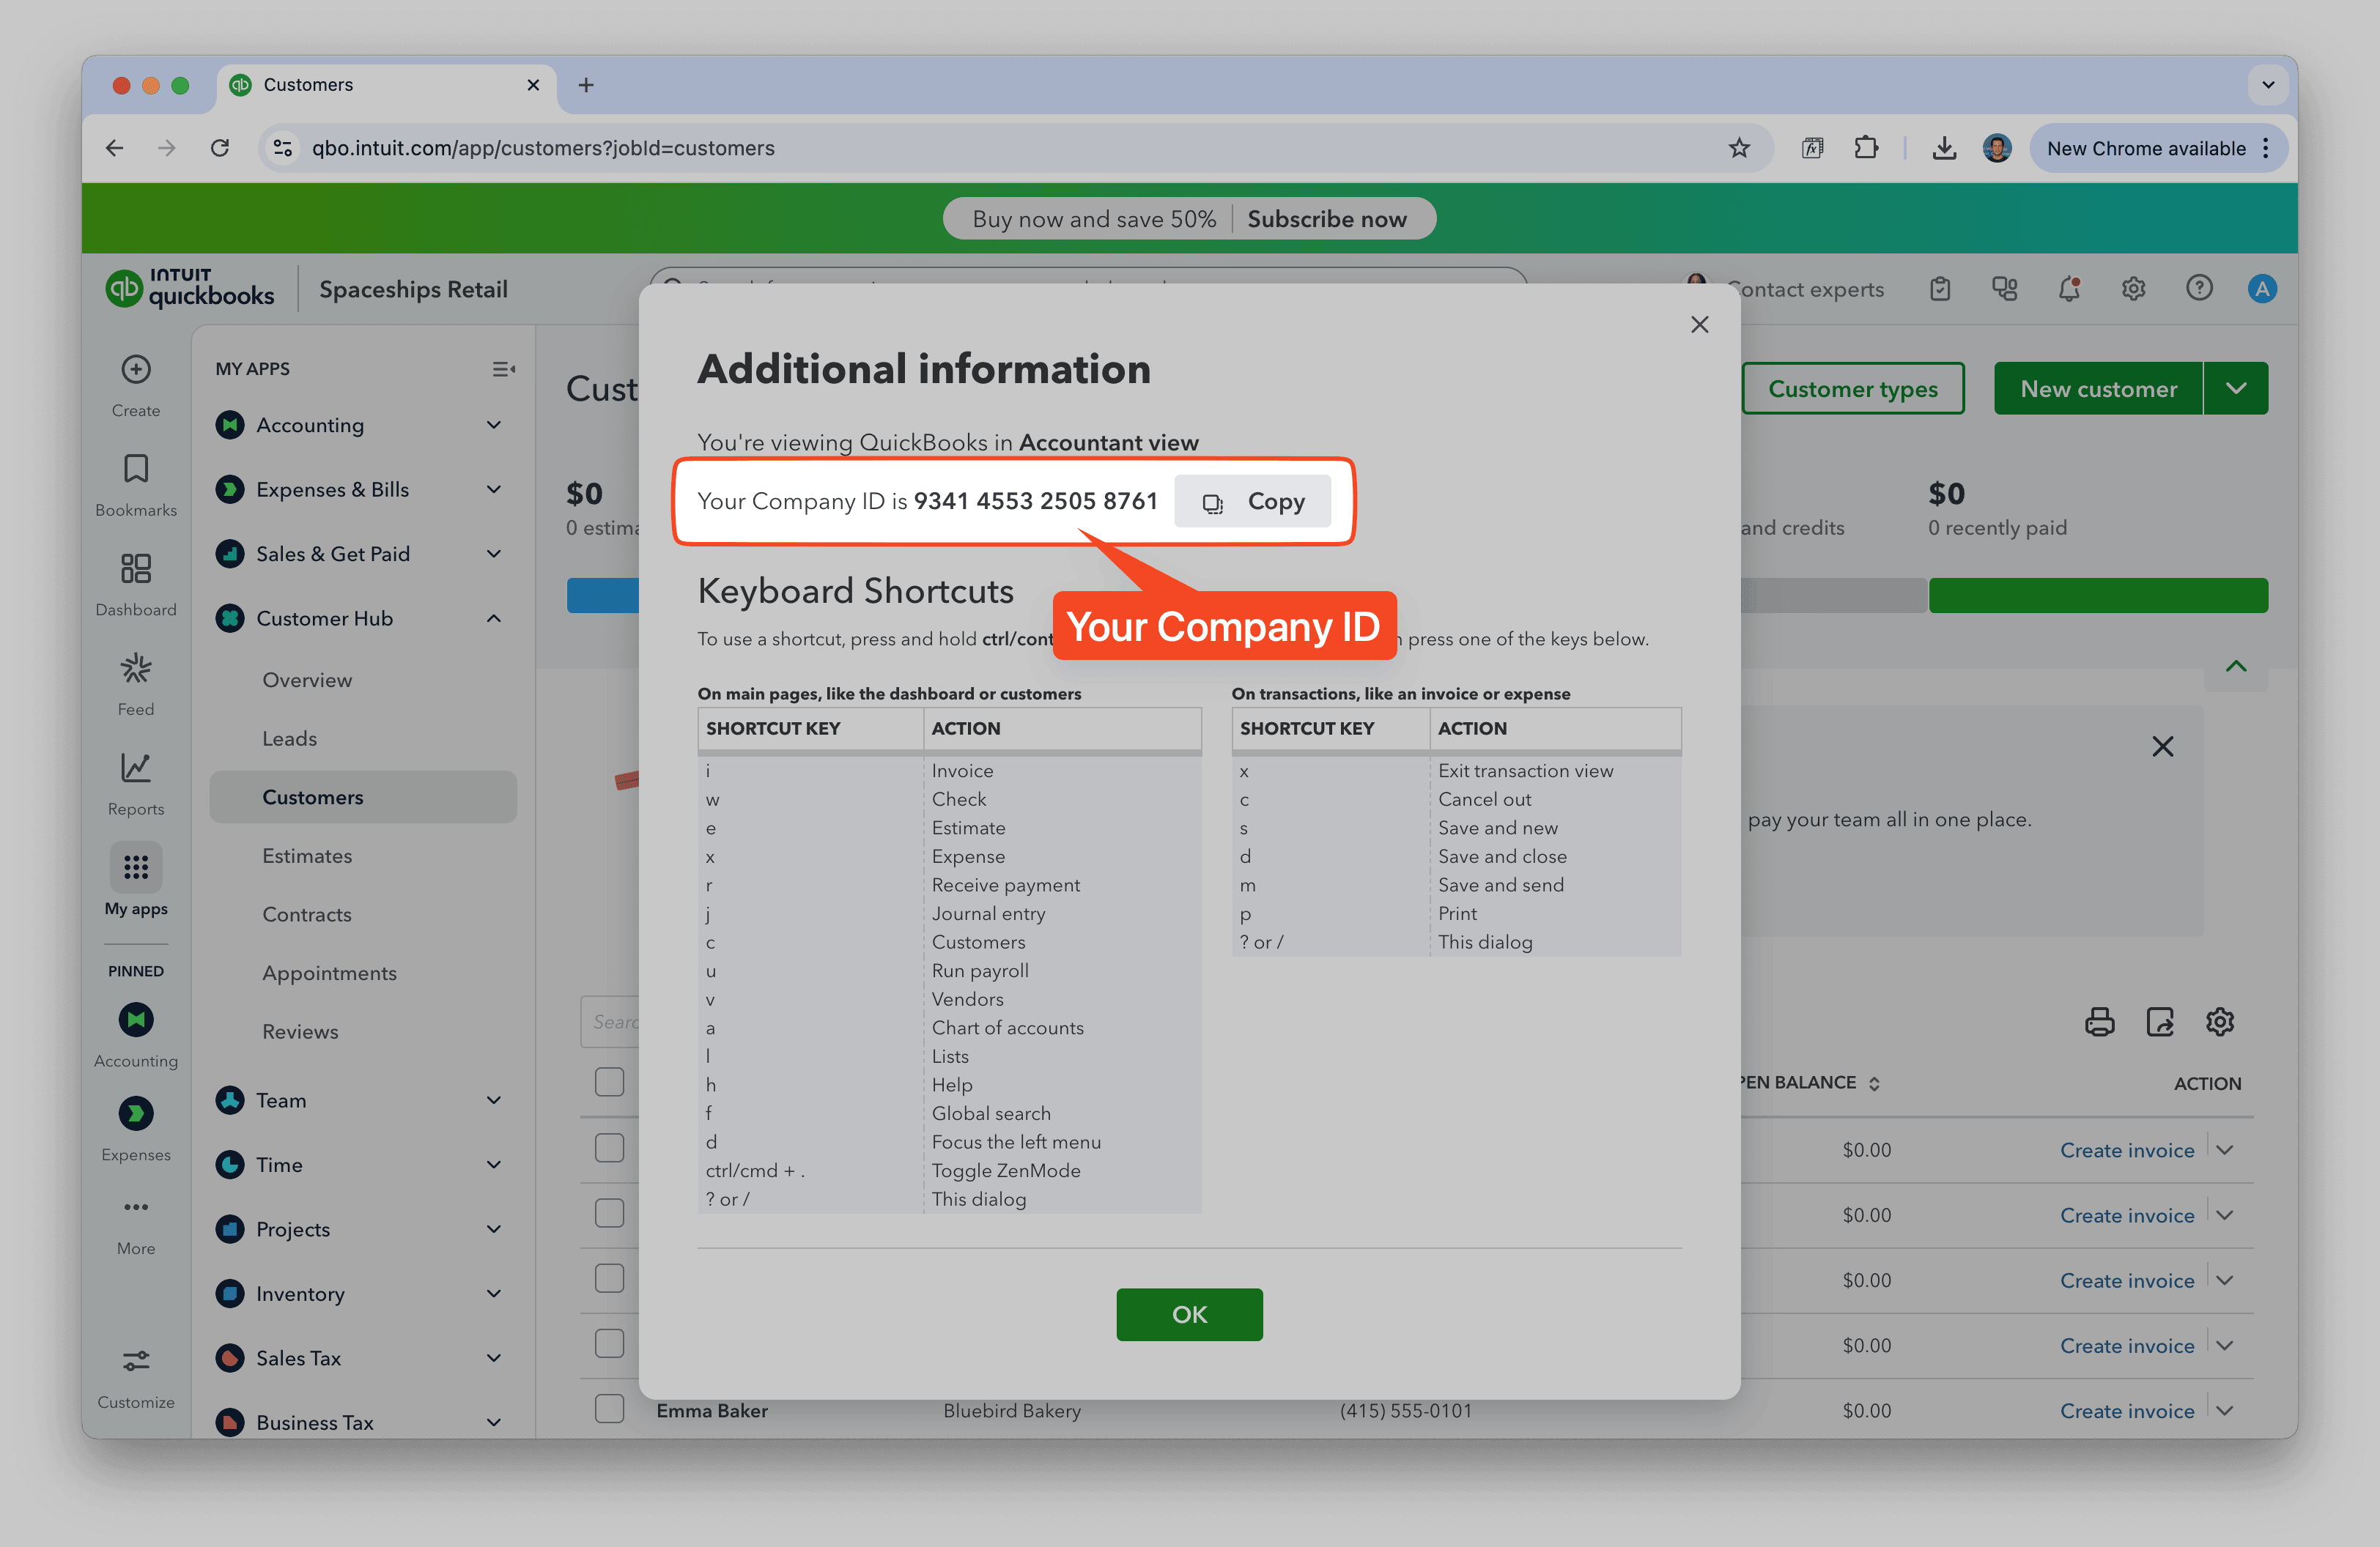Reload the page in Chrome
This screenshot has height=1547, width=2380.
(x=220, y=148)
